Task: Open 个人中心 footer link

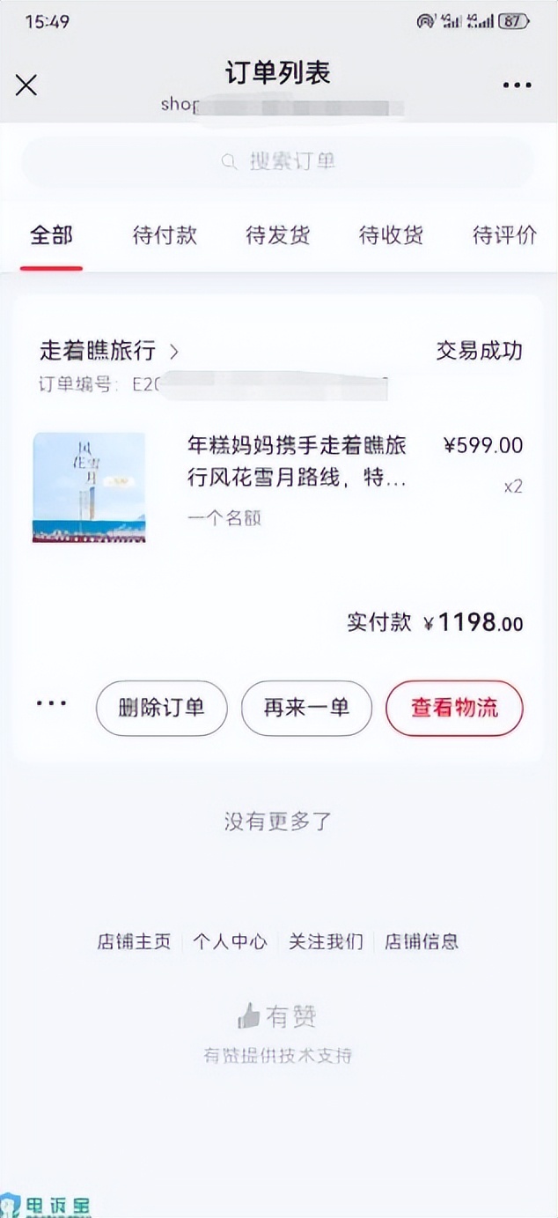Action: click(230, 941)
